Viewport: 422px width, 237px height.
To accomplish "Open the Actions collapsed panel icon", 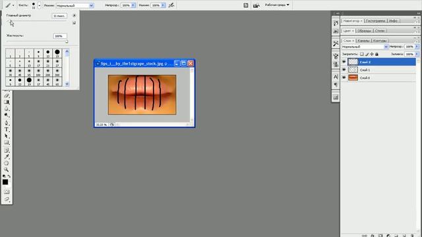I will [336, 31].
